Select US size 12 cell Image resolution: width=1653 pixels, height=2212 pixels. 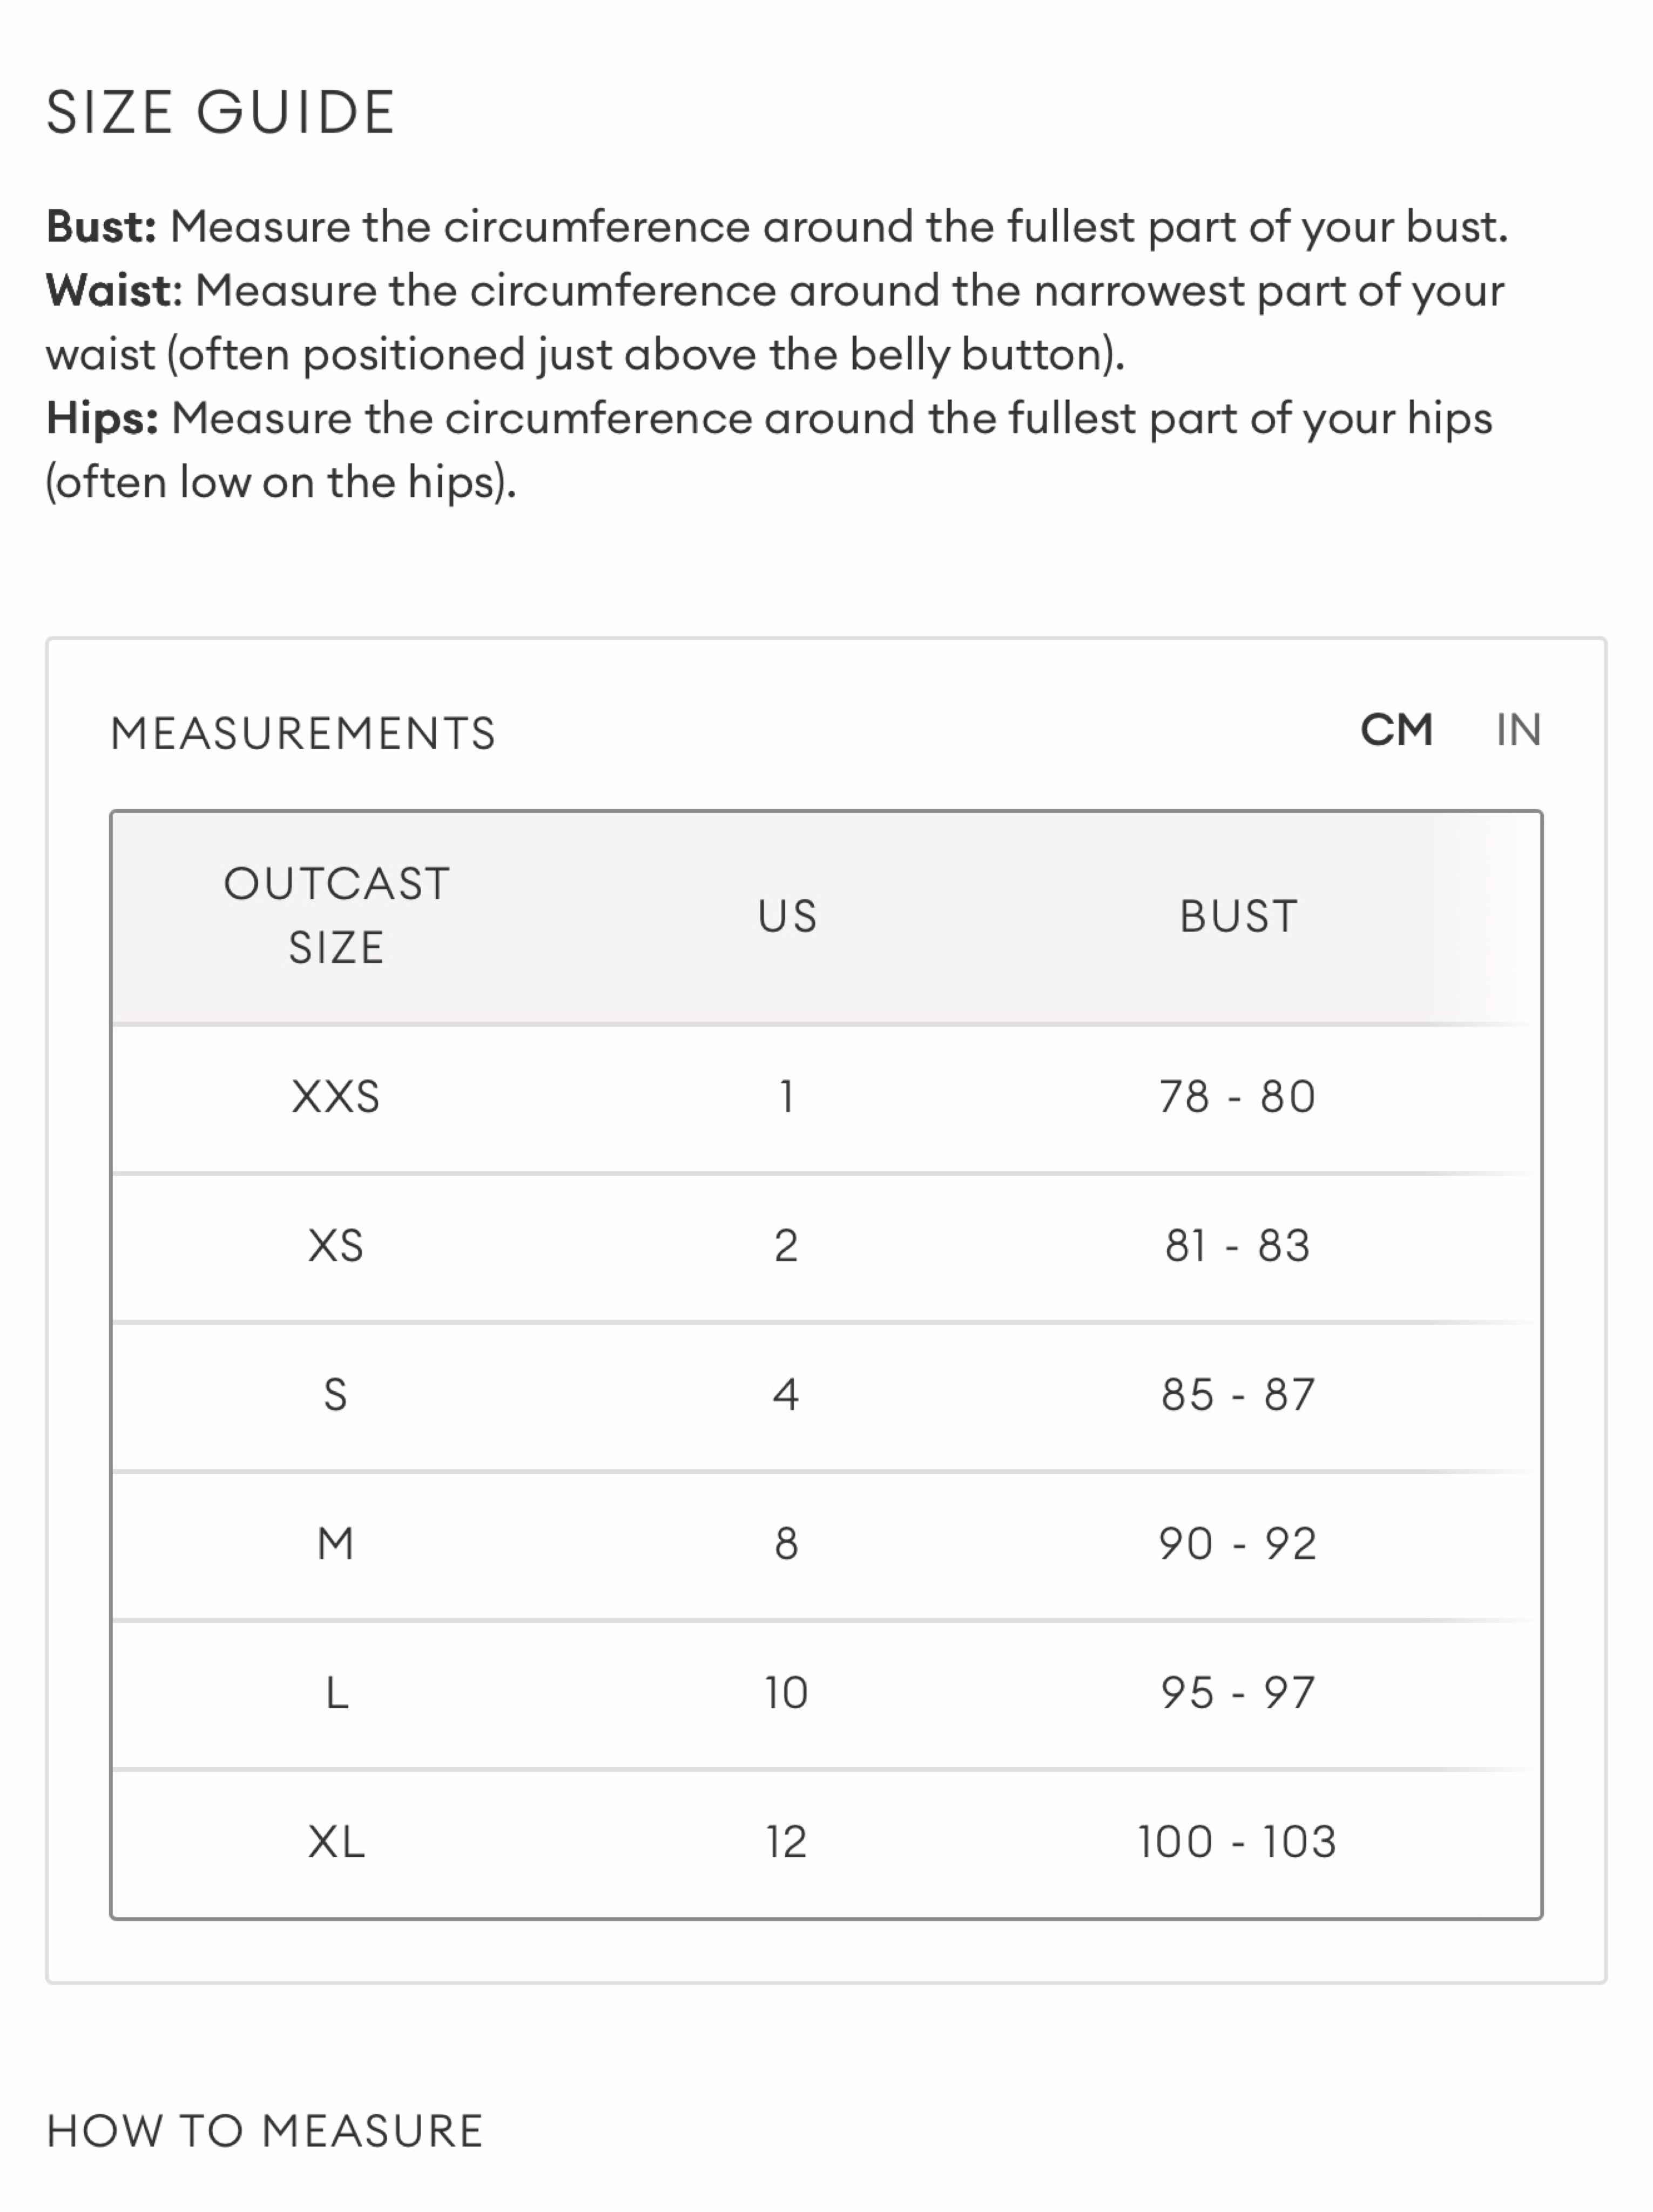[787, 1842]
